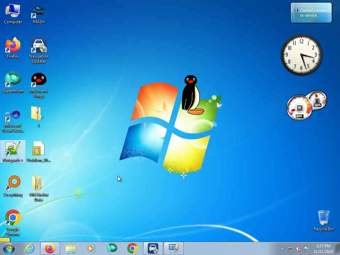This screenshot has width=340, height=255.
Task: Launch Google Chrome from the taskbar
Action: [x=132, y=248]
